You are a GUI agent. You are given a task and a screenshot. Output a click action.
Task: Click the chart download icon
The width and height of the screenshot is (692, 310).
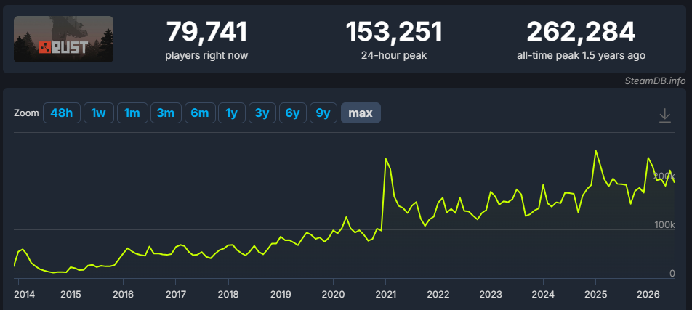tap(664, 115)
